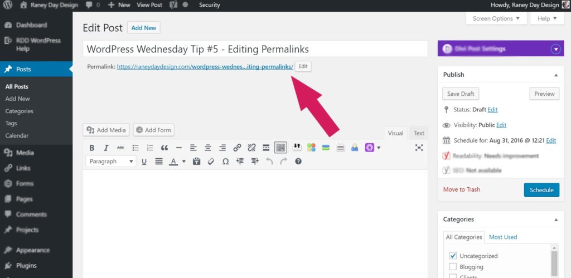Remove link from selected text

pos(251,148)
